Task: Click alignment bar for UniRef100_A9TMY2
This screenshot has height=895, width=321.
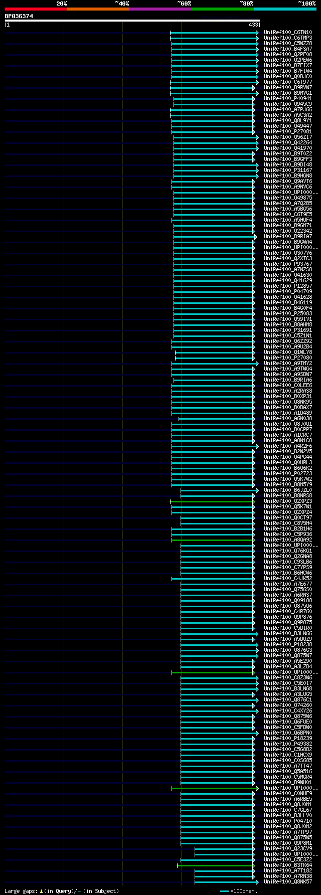Action: pyautogui.click(x=215, y=363)
